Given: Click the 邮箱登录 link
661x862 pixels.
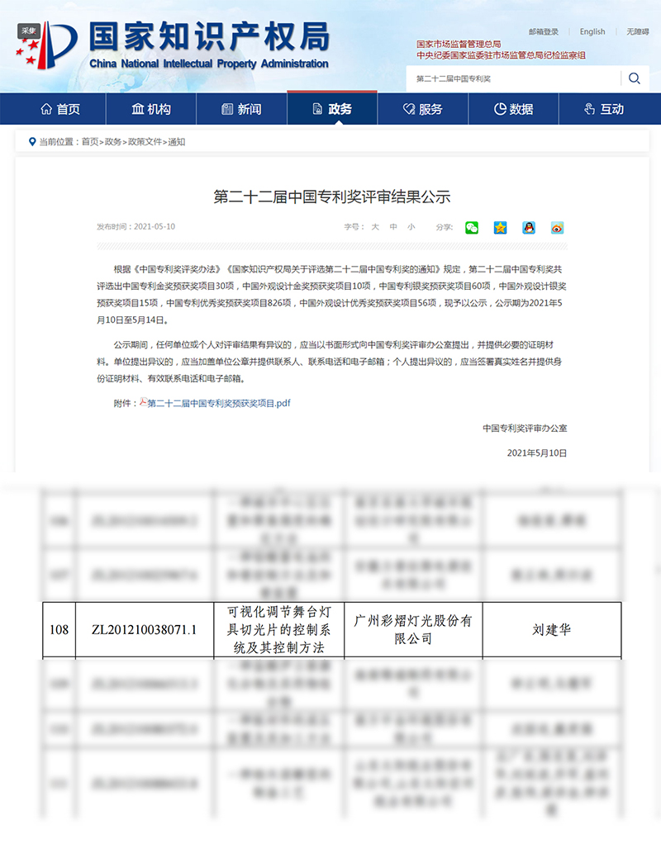Looking at the screenshot, I should pos(544,32).
